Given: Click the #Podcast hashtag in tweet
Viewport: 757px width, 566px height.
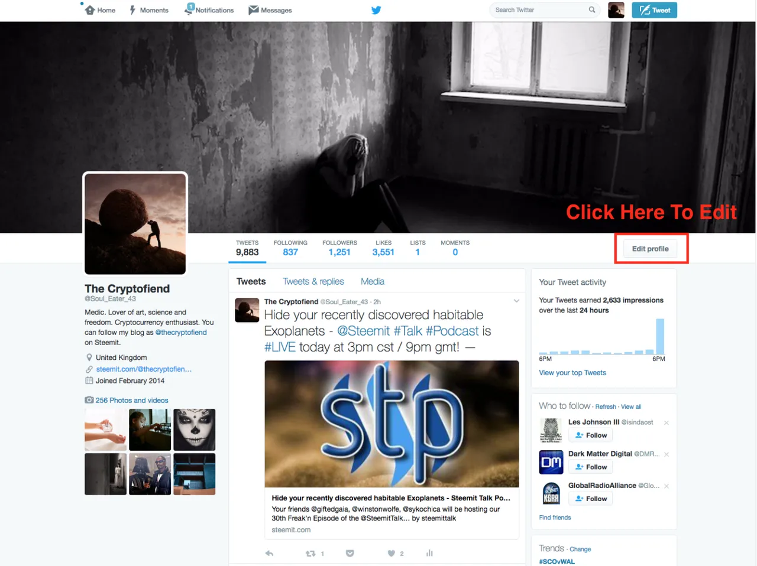Looking at the screenshot, I should 452,331.
